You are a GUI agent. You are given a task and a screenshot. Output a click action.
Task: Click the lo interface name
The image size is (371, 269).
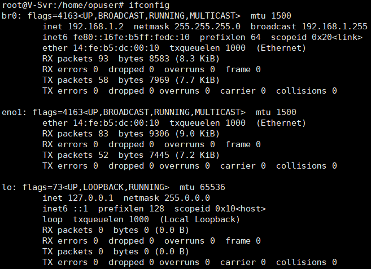pos(7,187)
